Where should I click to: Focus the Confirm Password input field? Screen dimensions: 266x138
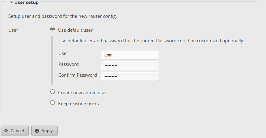[130, 76]
